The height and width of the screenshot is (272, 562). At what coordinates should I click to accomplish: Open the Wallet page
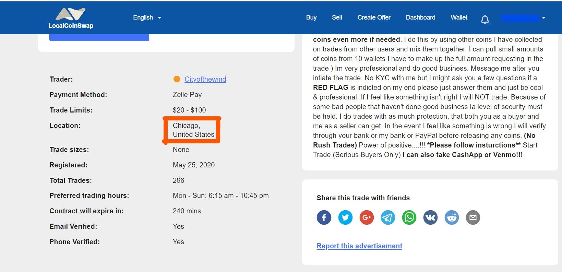pos(459,17)
